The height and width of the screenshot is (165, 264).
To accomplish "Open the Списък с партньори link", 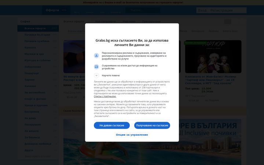I will coord(105,96).
